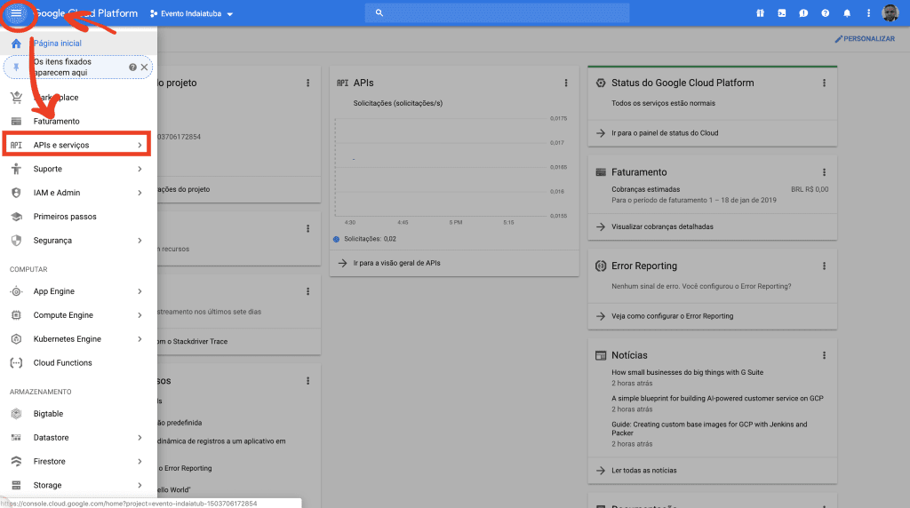This screenshot has height=508, width=910.
Task: Dismiss the pinned items hint
Action: [144, 67]
